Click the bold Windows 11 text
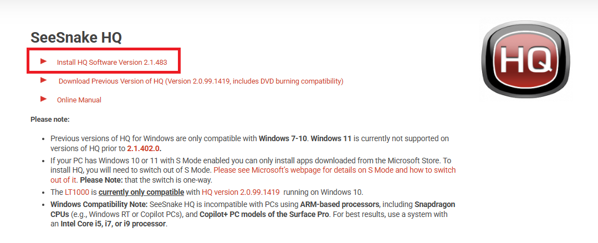The height and width of the screenshot is (243, 598). 331,138
